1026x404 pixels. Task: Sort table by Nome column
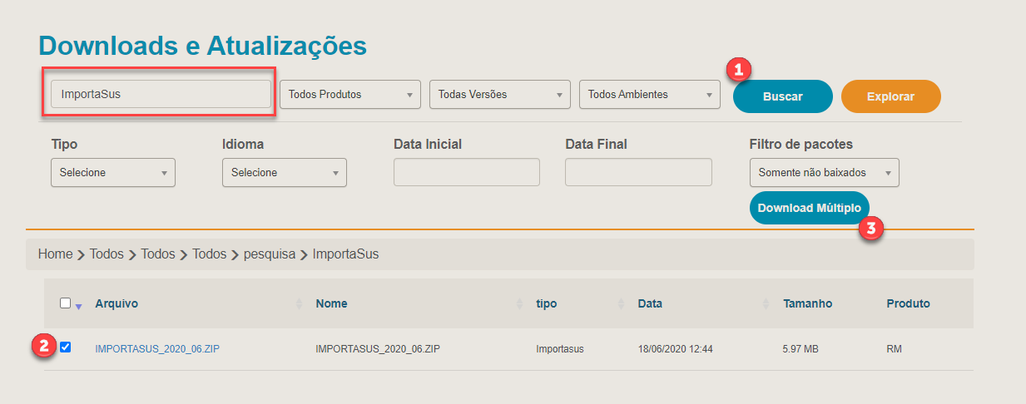[x=331, y=303]
